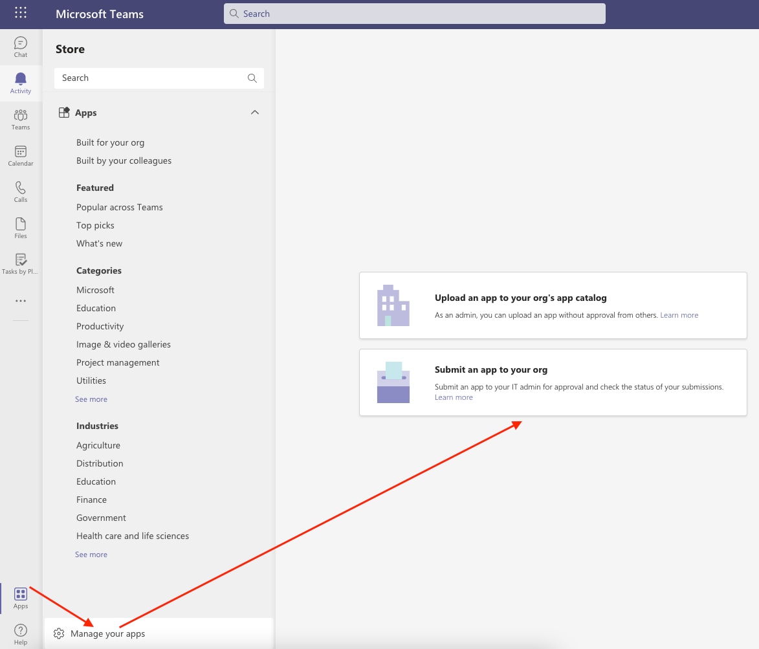Open the Microsoft 365 app launcher
759x649 pixels.
click(20, 12)
